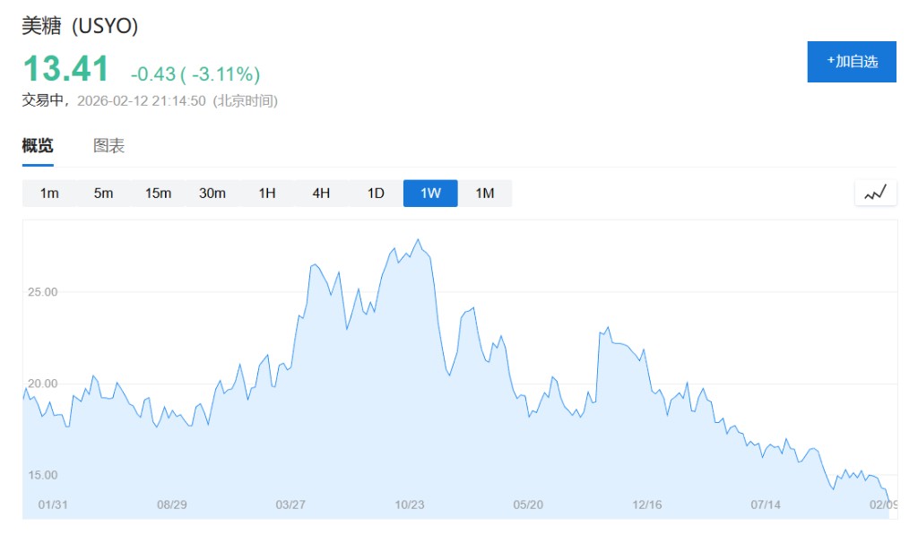Switch to the 概览 tab
This screenshot has width=918, height=535.
tap(38, 146)
